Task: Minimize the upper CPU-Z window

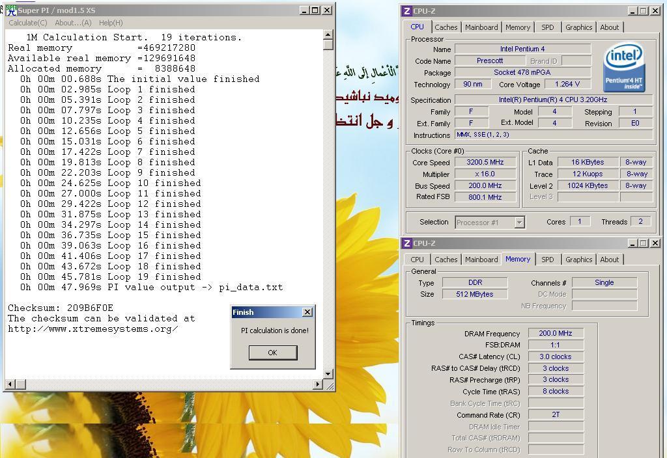Action: click(x=632, y=11)
